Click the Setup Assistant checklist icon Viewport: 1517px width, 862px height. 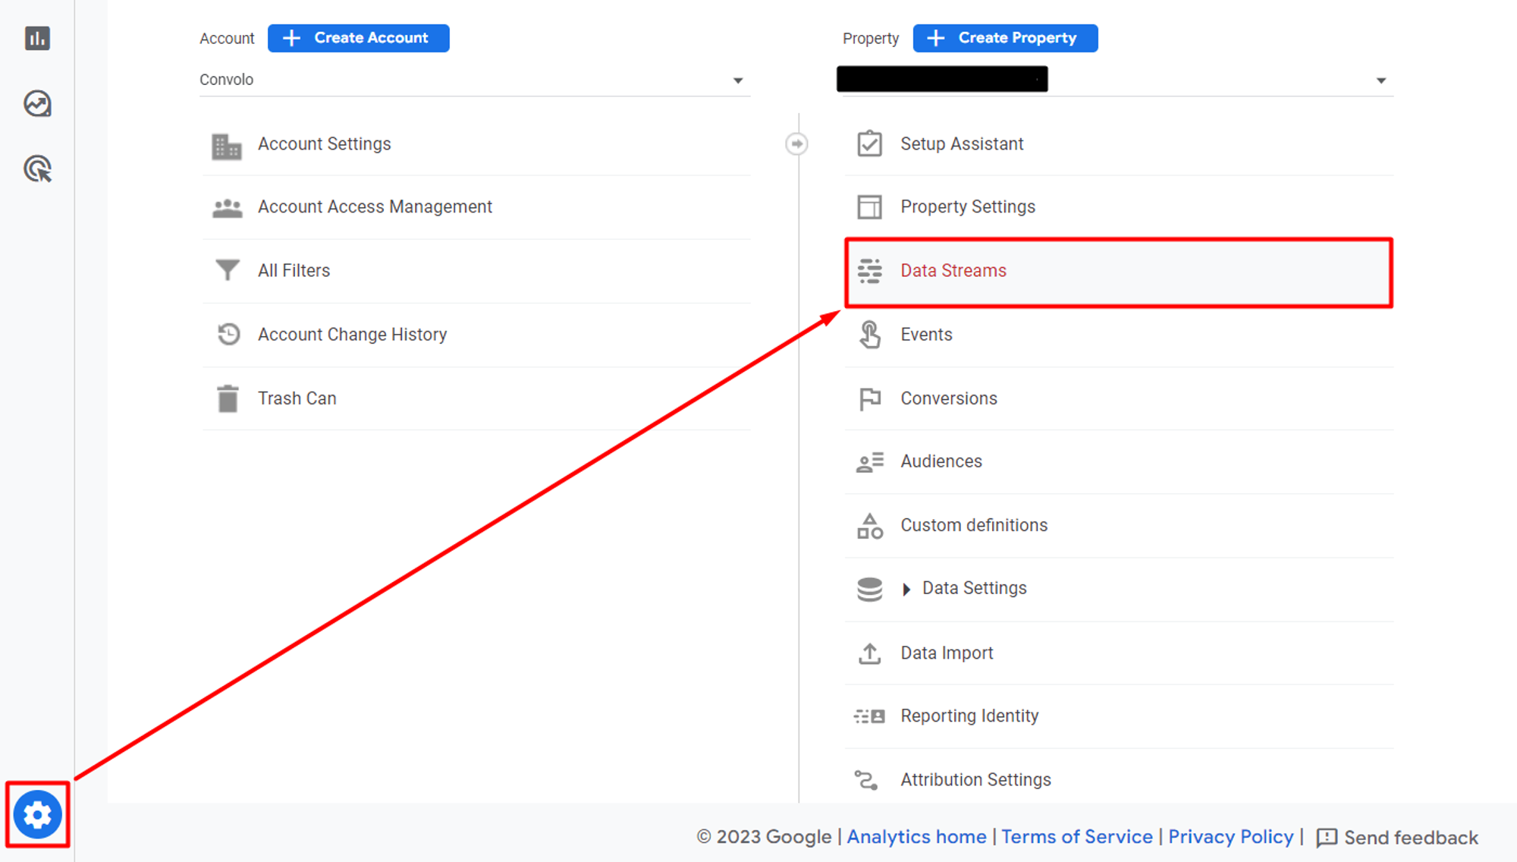[869, 143]
